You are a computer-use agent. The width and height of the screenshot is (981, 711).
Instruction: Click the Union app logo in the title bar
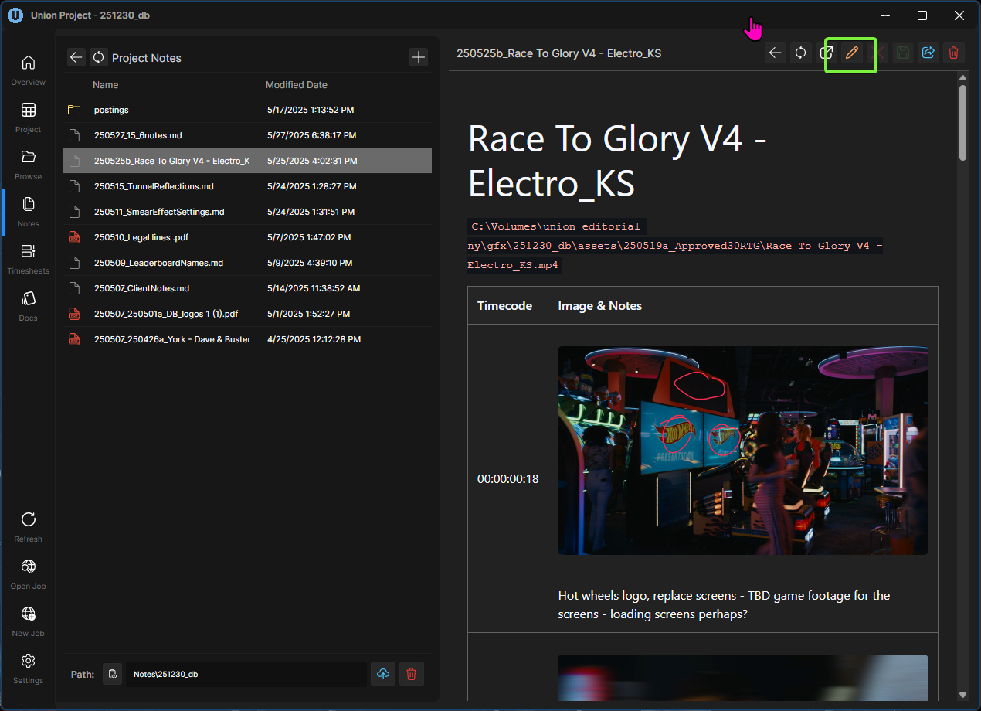15,15
